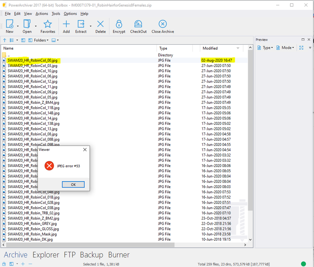
Task: Open the Options menu
Action: [x=70, y=14]
